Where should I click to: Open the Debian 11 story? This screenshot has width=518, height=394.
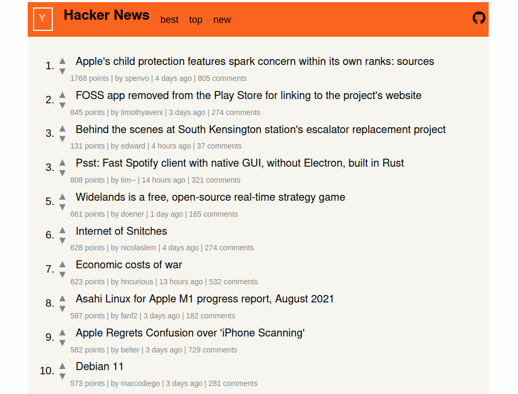[99, 366]
